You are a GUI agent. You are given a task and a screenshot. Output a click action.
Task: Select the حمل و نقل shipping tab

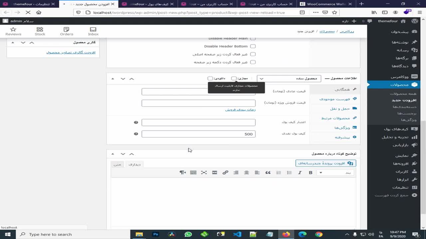click(x=335, y=109)
